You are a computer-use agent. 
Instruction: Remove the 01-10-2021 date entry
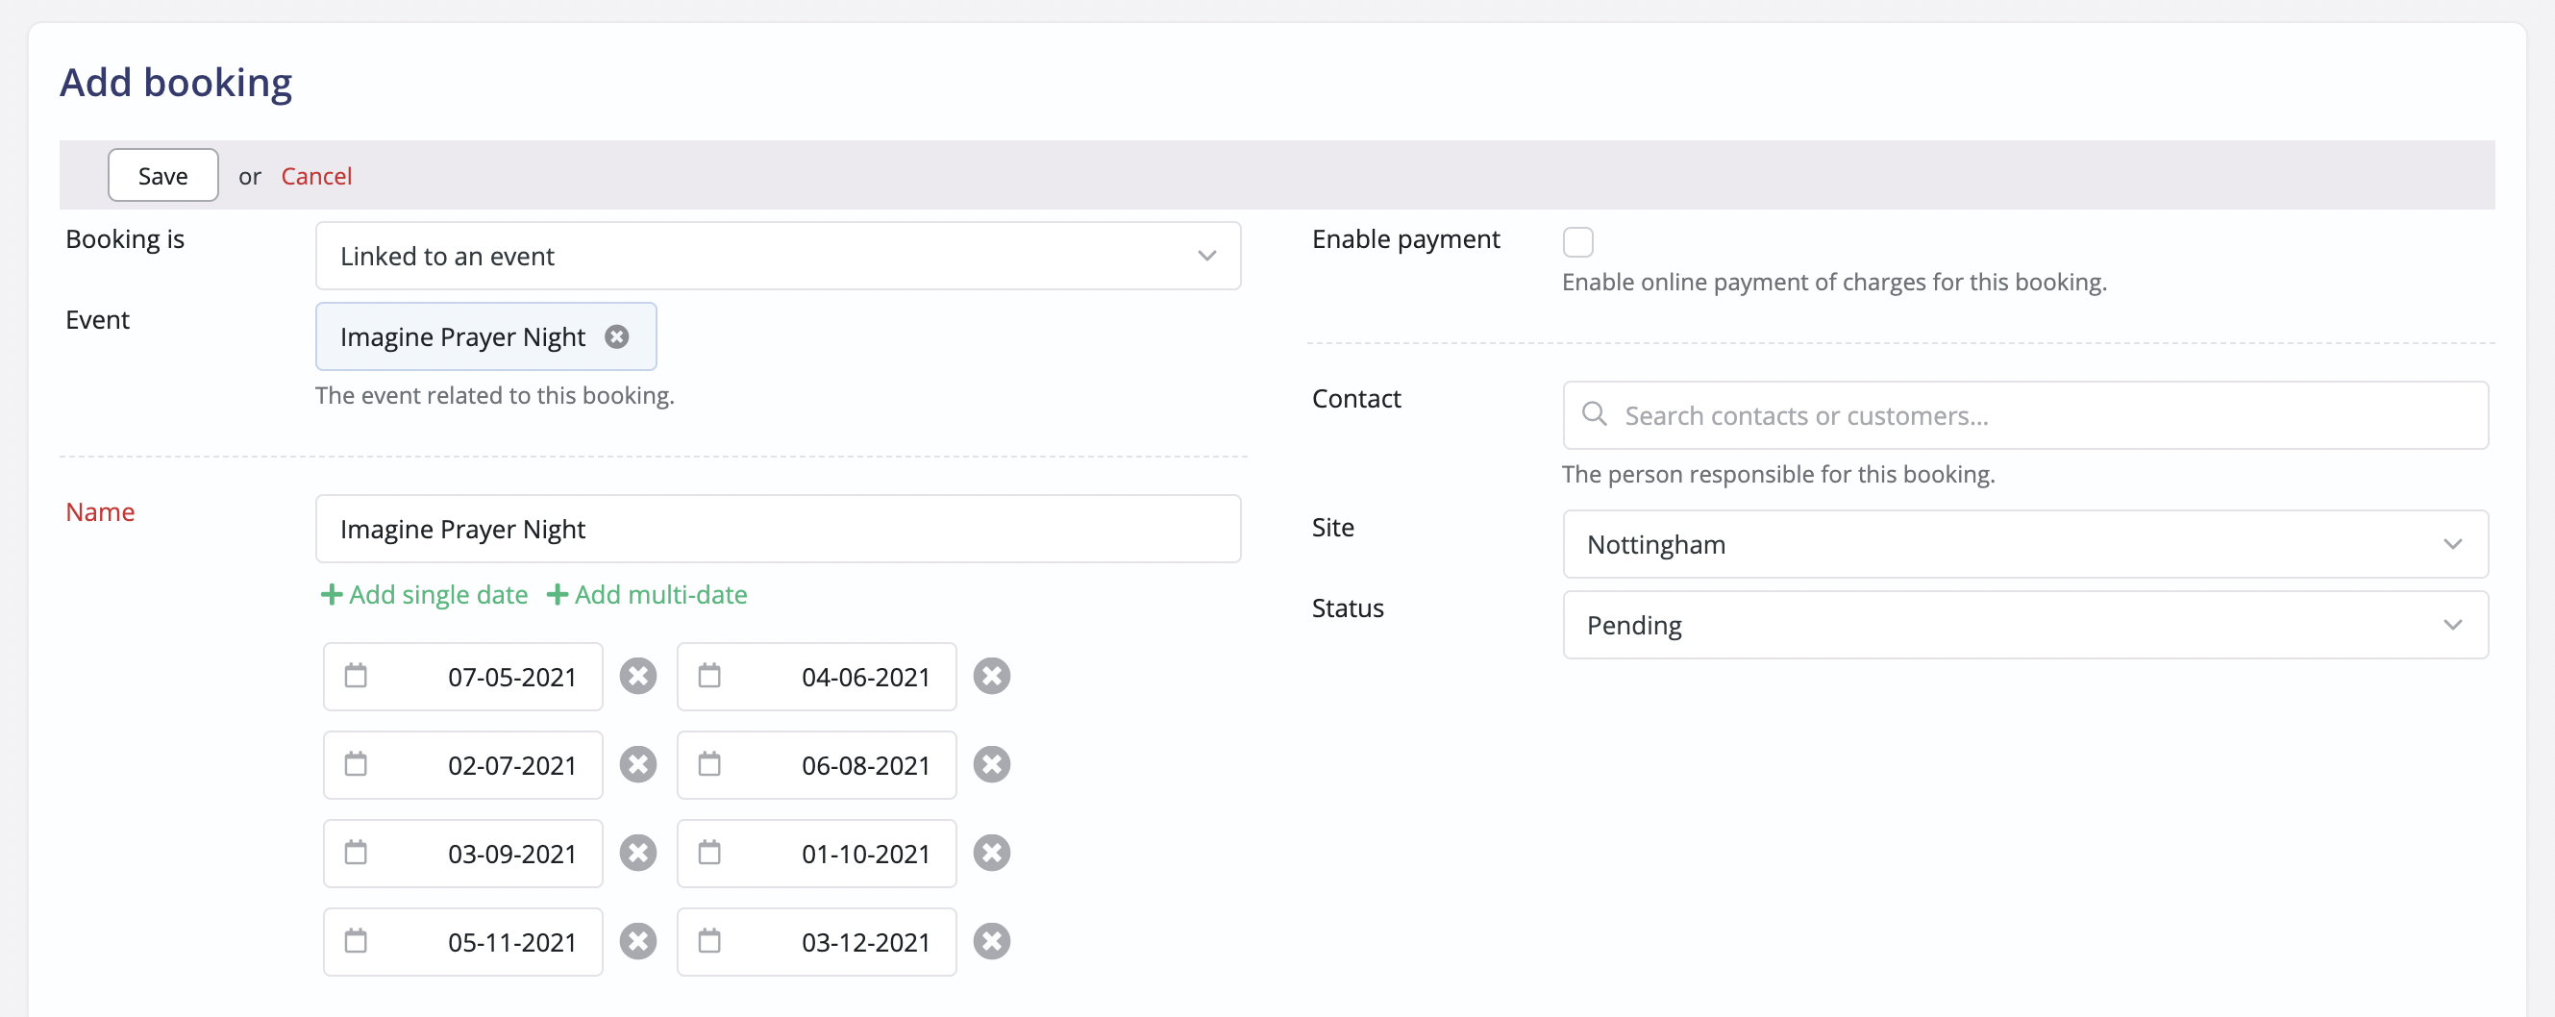(x=991, y=853)
